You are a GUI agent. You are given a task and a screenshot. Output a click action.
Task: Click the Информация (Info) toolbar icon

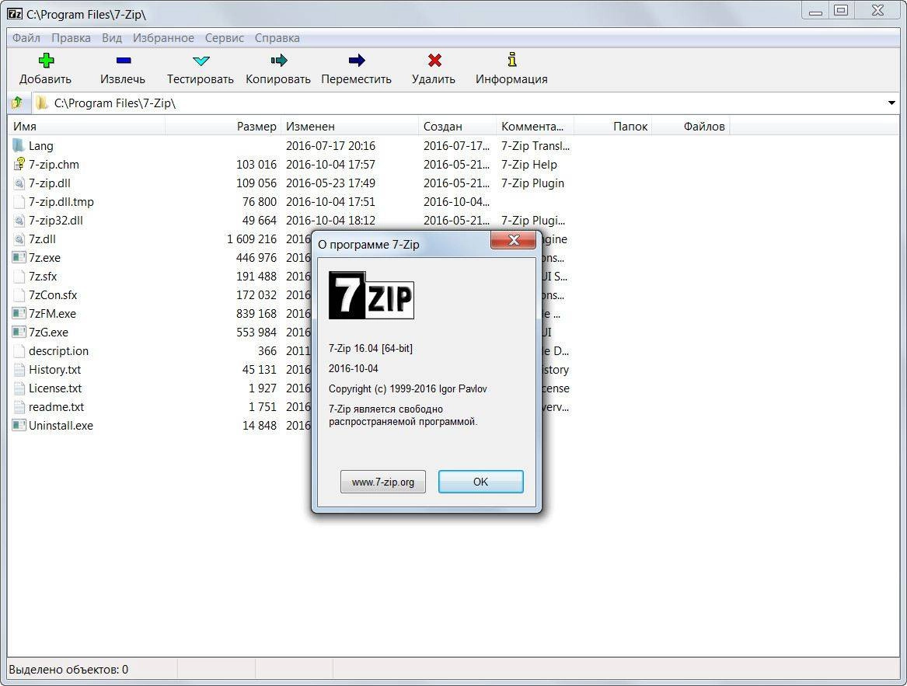click(x=512, y=60)
